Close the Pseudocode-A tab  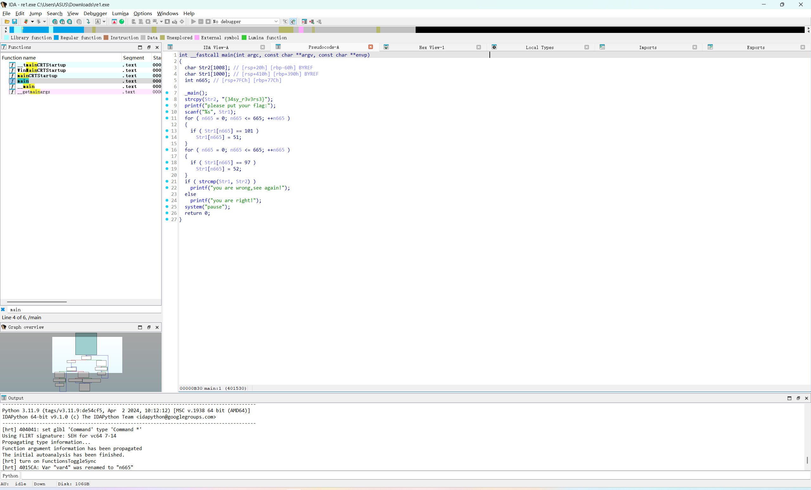(371, 47)
